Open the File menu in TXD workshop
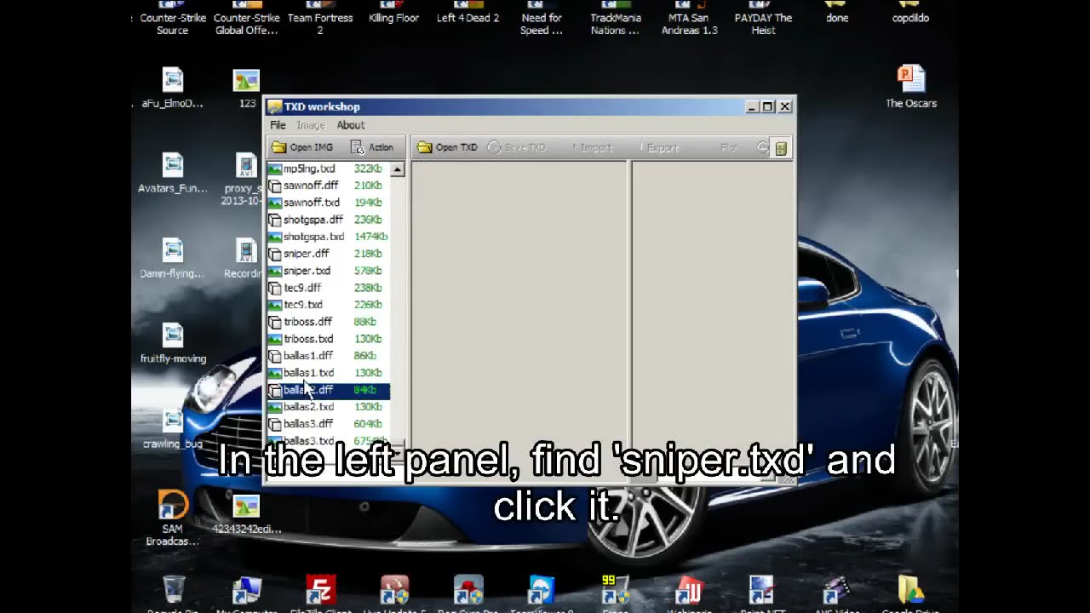 [x=278, y=125]
